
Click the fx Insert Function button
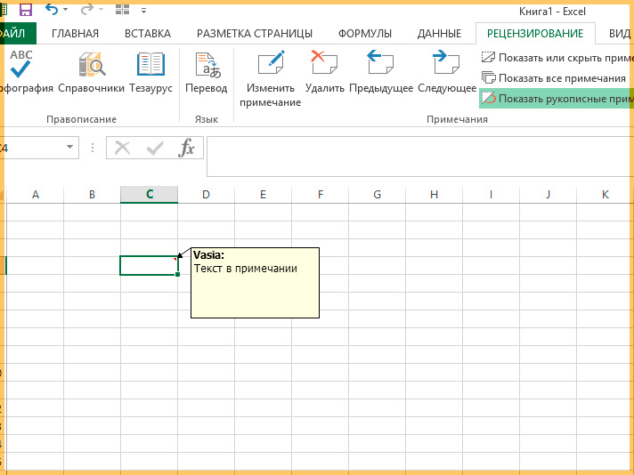pyautogui.click(x=186, y=148)
